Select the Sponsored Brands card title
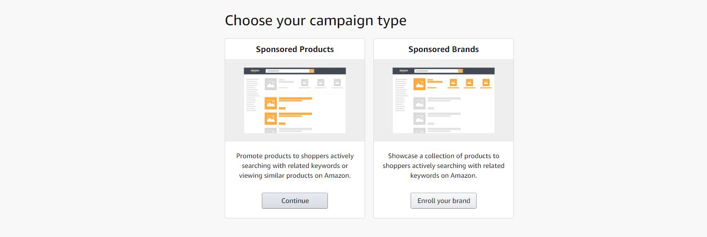This screenshot has width=707, height=237. (x=444, y=49)
